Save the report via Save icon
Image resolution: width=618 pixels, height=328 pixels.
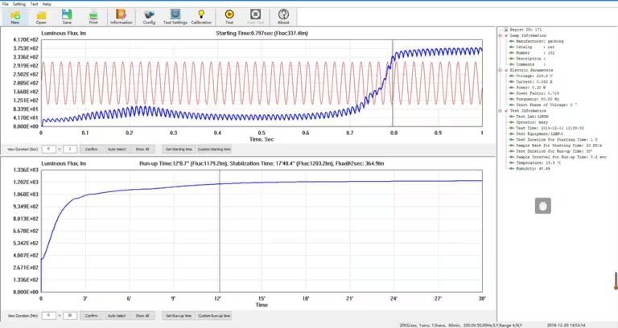click(67, 17)
